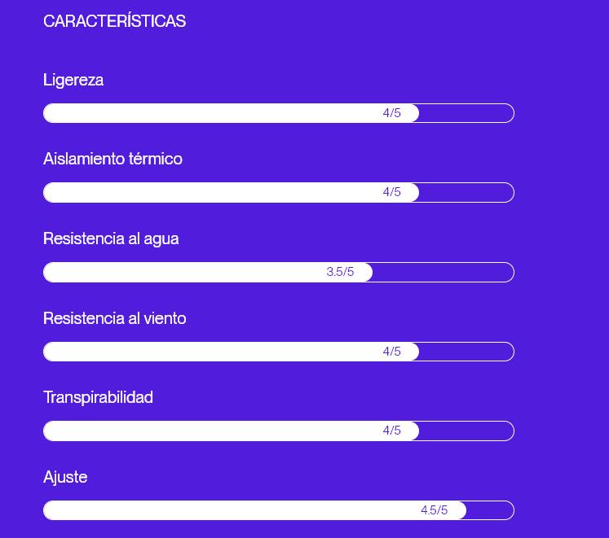The image size is (609, 538).
Task: Click the Aislamiento térmico label
Action: pos(113,159)
